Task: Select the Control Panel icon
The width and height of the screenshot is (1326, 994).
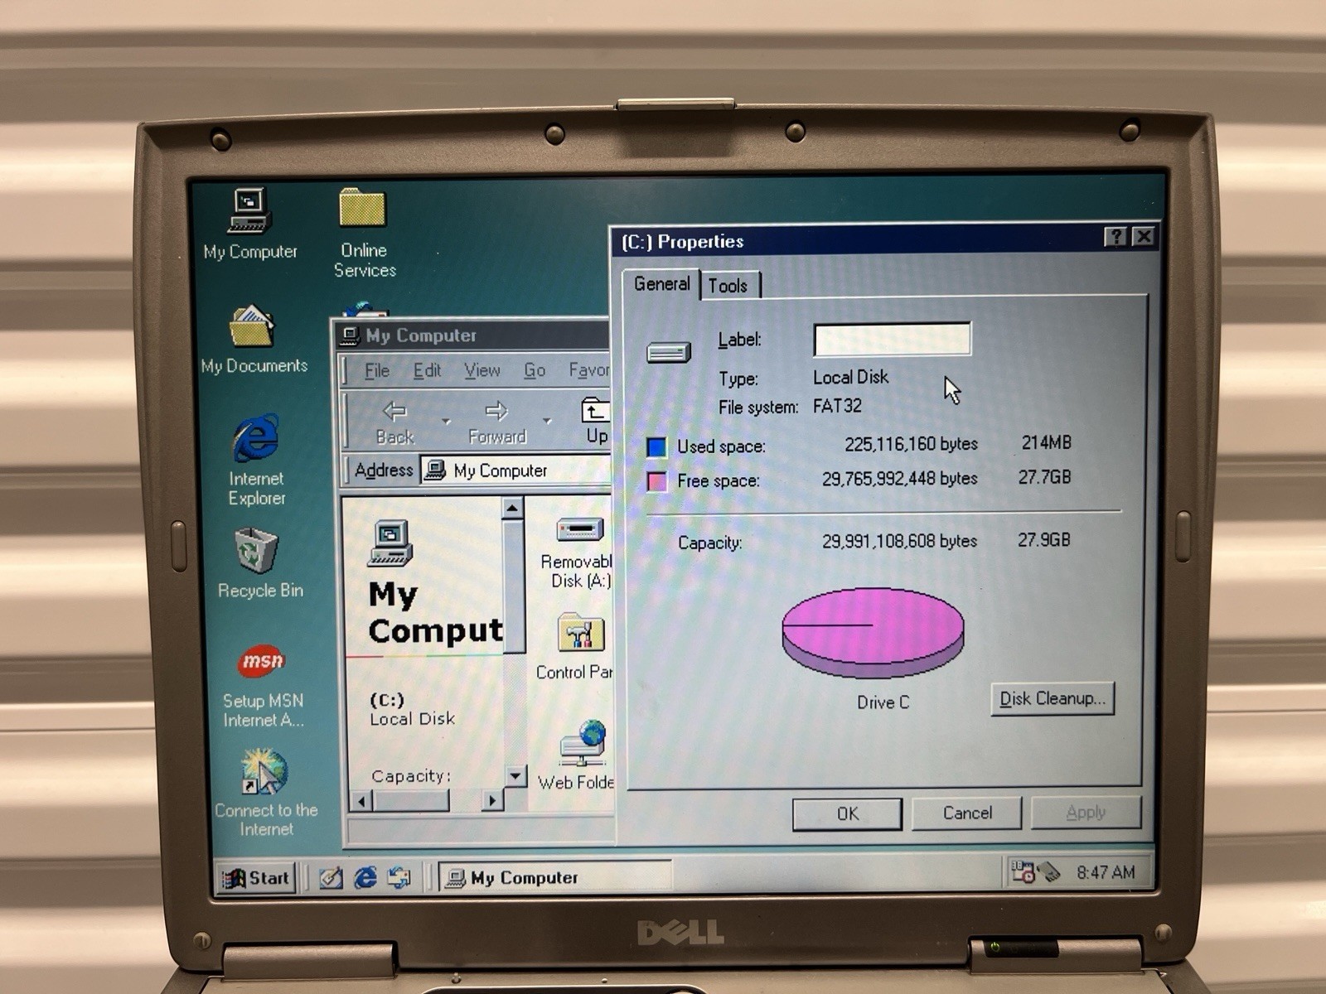Action: point(578,647)
